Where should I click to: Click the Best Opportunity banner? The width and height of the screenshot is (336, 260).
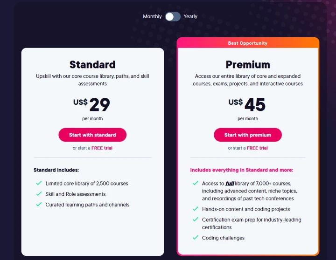248,43
